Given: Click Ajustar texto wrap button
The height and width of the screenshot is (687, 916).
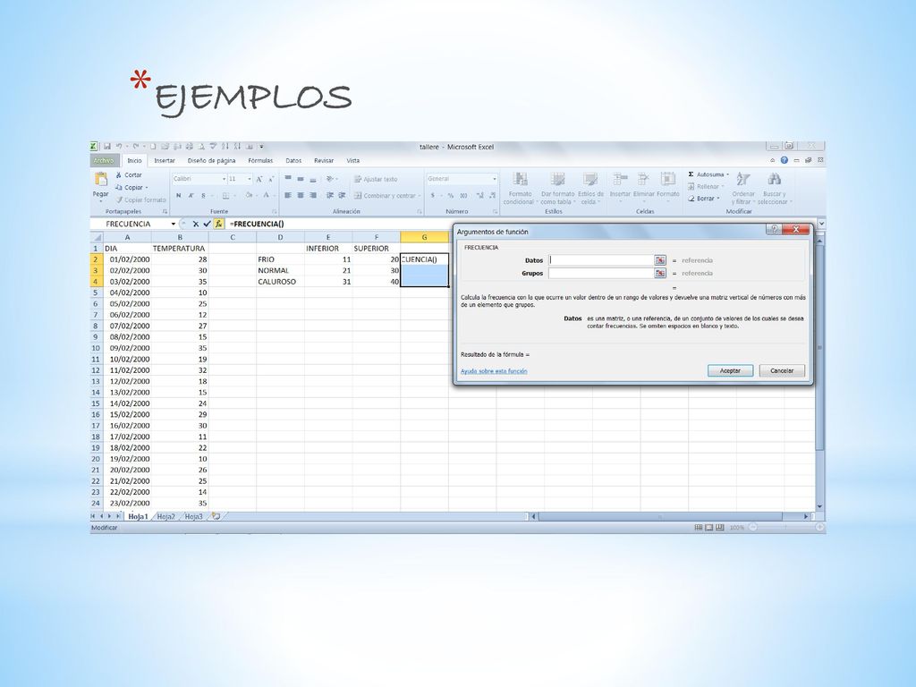Looking at the screenshot, I should click(376, 179).
